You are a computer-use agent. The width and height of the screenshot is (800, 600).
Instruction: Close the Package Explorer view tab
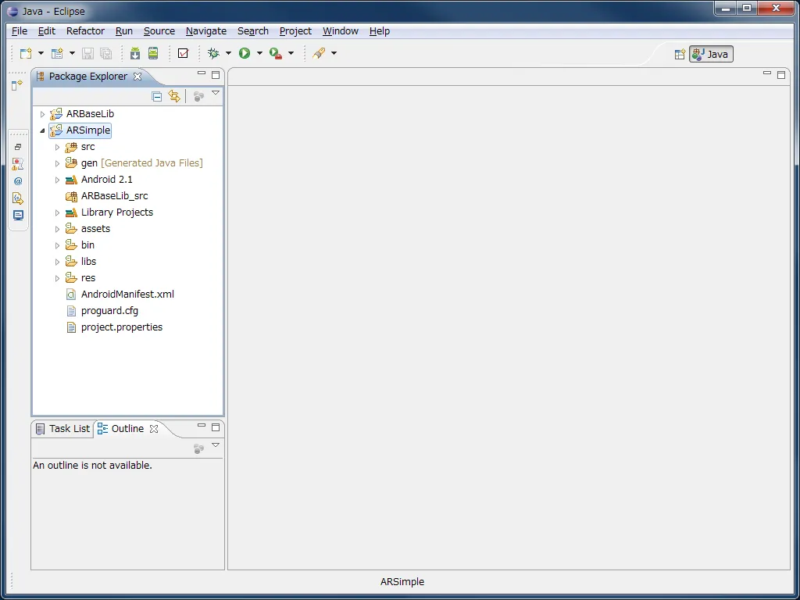coord(137,77)
